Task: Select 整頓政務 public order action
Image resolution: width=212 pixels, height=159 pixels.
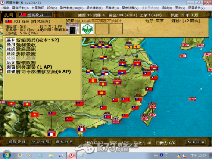Action: [21, 62]
